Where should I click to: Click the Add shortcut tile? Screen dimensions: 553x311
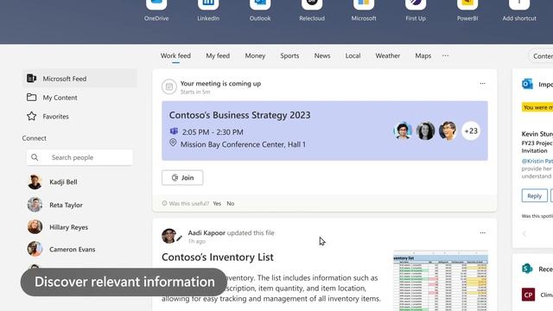pos(519,10)
